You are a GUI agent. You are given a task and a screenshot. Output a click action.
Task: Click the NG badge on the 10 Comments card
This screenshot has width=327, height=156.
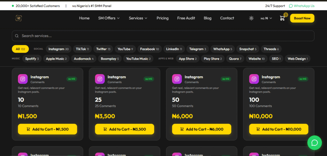pyautogui.click(x=72, y=79)
